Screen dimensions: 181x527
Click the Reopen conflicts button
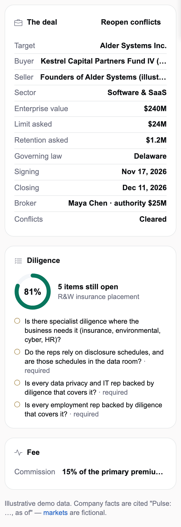[131, 22]
